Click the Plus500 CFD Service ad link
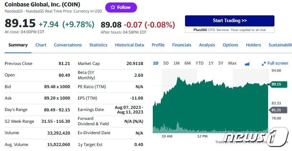This screenshot has width=292, height=151. (229, 30)
